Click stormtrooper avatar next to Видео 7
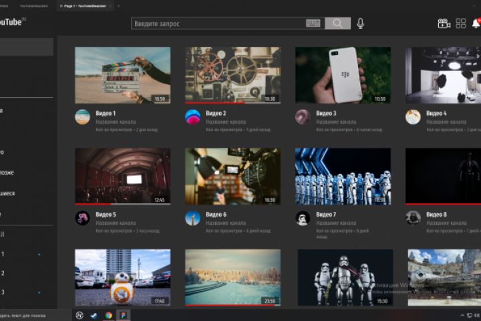 303,218
